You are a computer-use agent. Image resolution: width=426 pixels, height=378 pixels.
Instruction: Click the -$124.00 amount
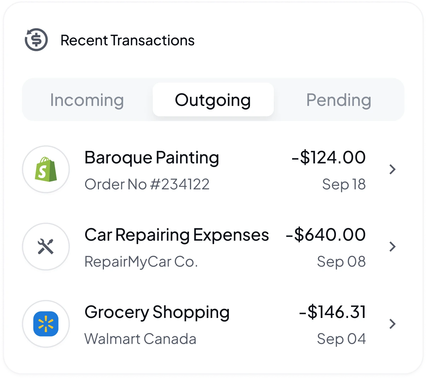(329, 158)
